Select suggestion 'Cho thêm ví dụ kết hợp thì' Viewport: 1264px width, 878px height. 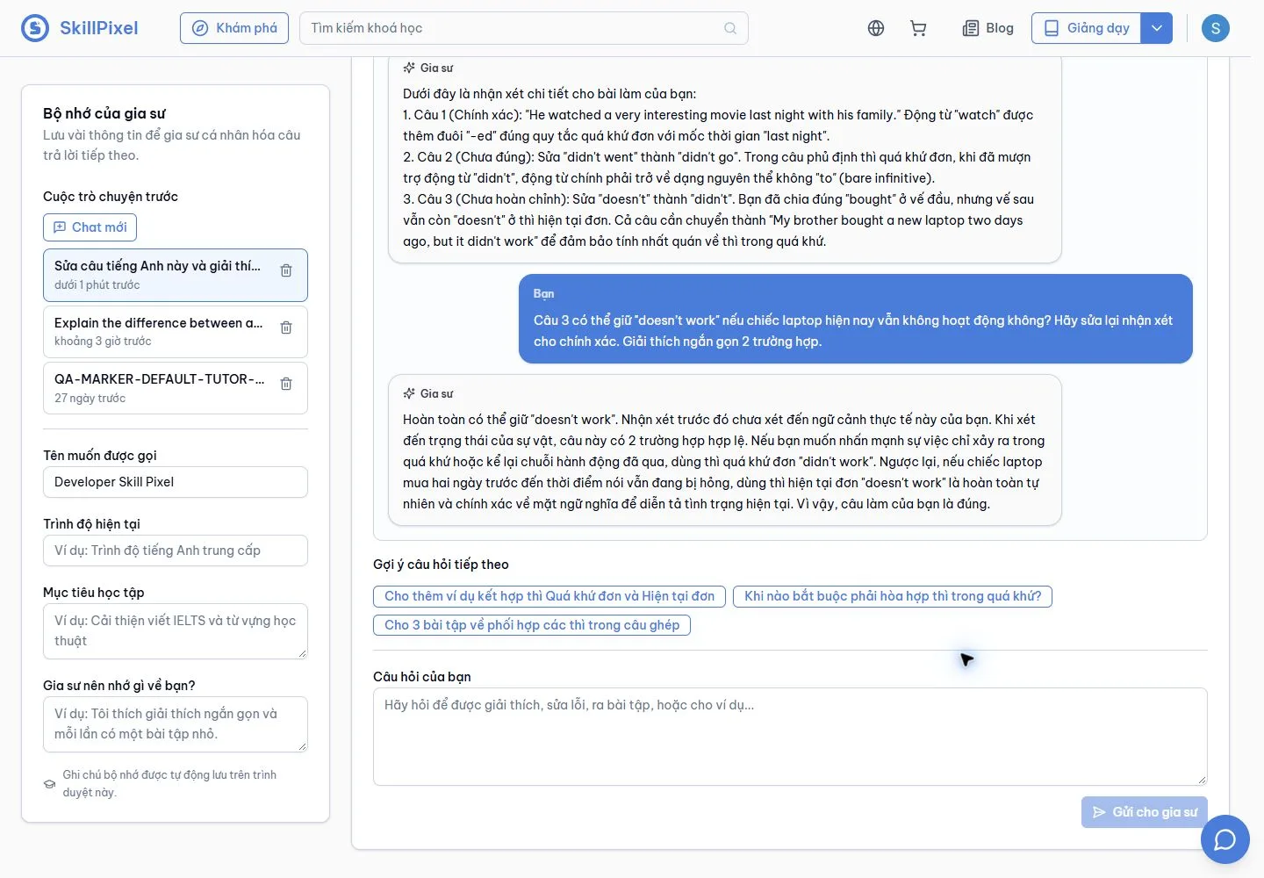click(x=549, y=596)
